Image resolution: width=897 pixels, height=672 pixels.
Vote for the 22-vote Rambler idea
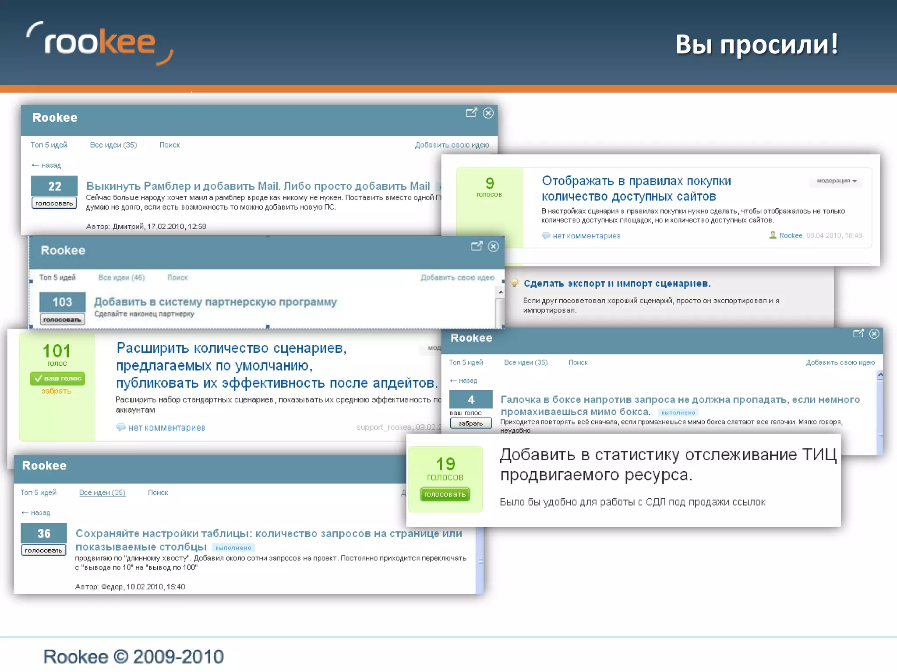pyautogui.click(x=54, y=203)
